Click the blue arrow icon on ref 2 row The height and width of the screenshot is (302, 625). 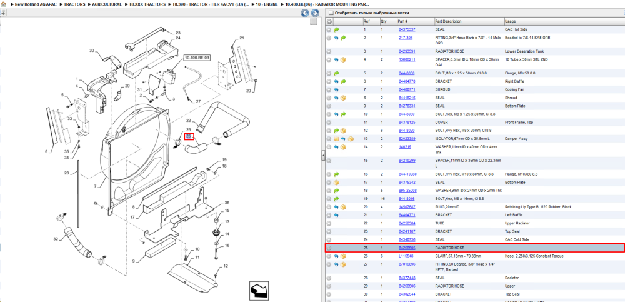336,38
